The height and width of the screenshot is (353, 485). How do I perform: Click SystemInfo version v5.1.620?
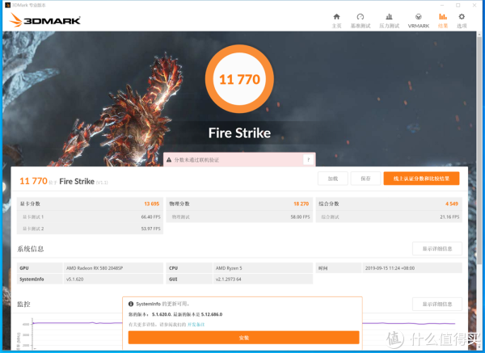click(x=74, y=279)
